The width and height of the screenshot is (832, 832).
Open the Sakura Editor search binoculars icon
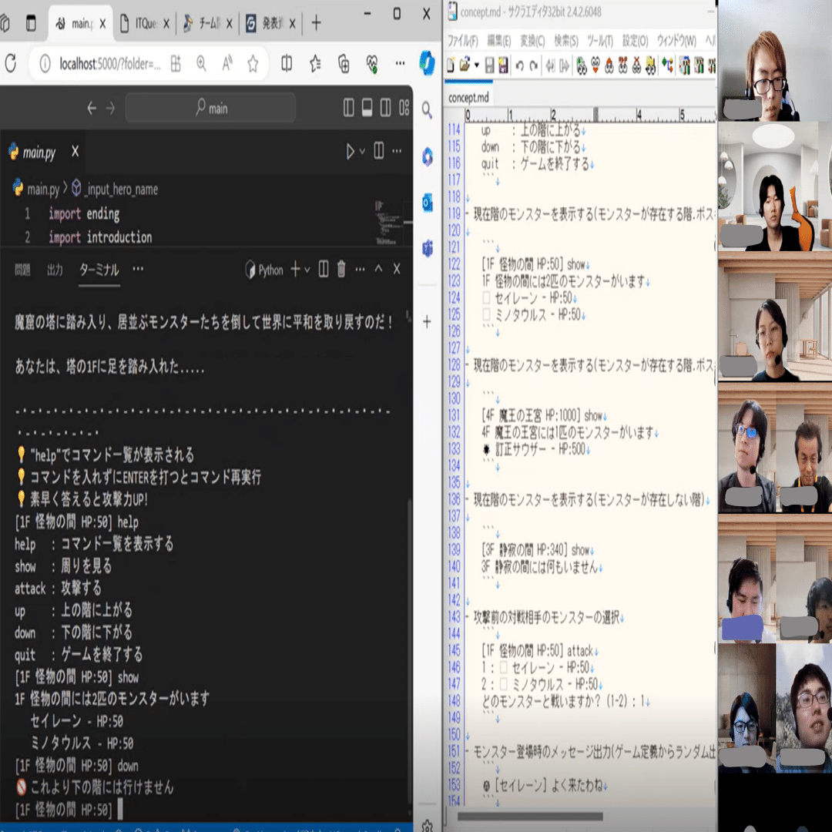(x=582, y=65)
